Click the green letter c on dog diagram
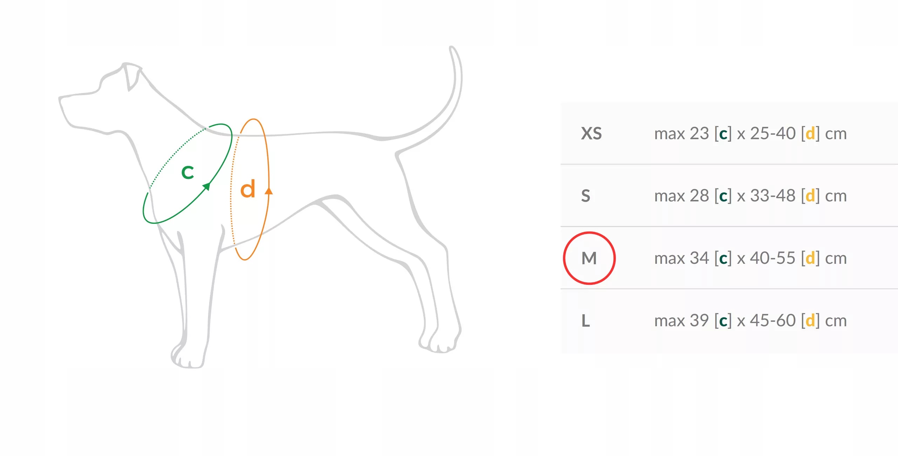The height and width of the screenshot is (456, 898). click(188, 172)
